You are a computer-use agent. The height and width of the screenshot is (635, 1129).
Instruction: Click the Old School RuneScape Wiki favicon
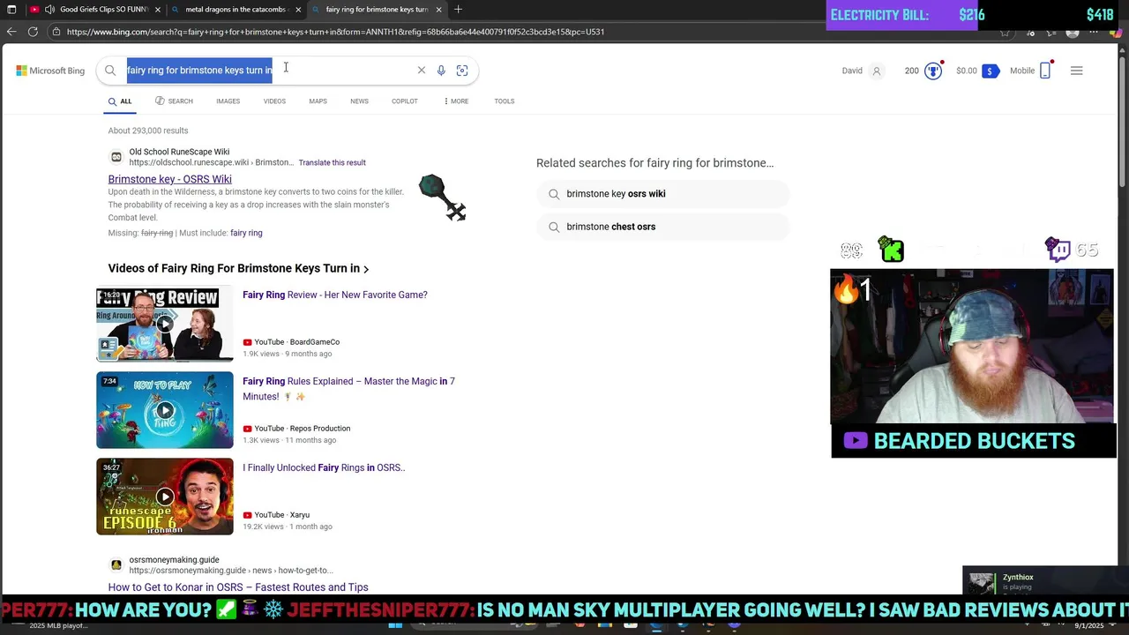pos(116,157)
